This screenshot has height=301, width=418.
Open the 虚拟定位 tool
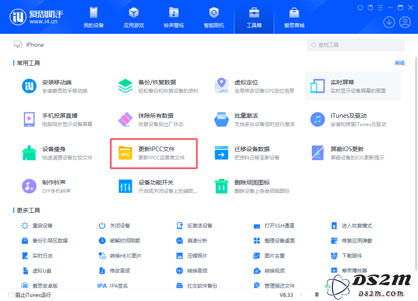pyautogui.click(x=254, y=86)
